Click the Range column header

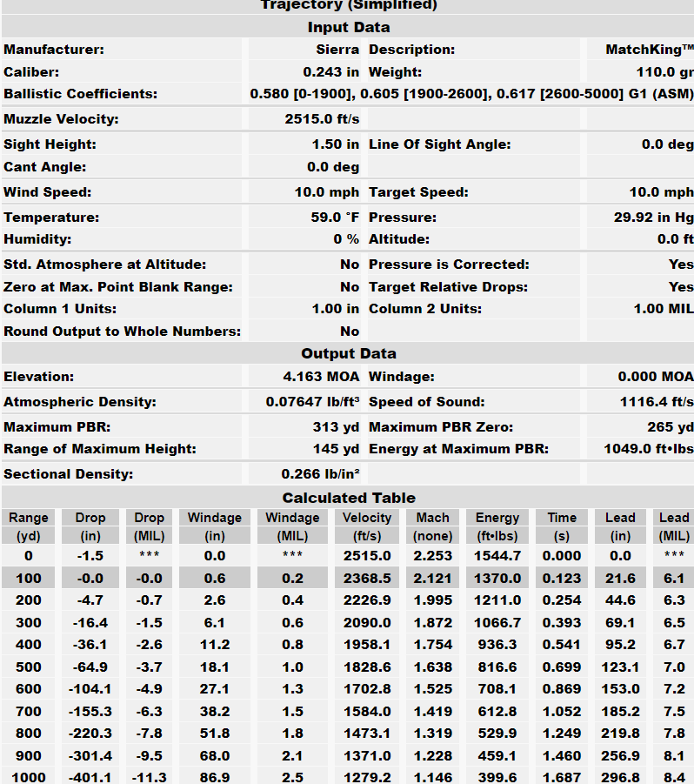(29, 518)
